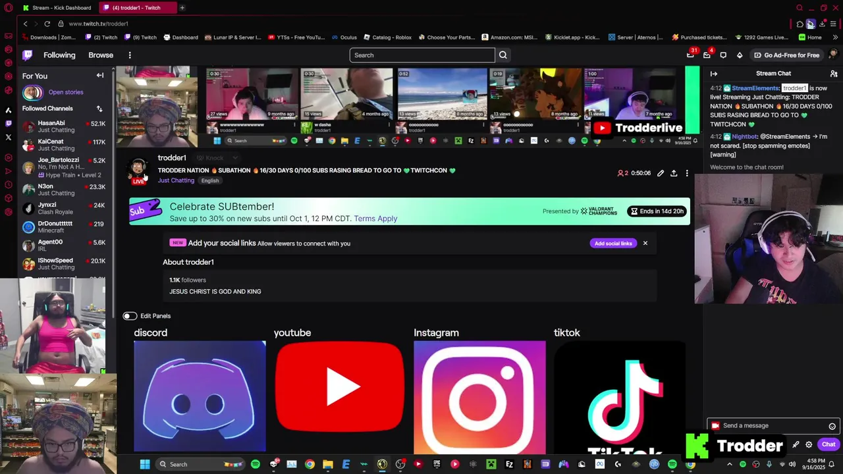Click Just Chatting category link

[x=176, y=180]
